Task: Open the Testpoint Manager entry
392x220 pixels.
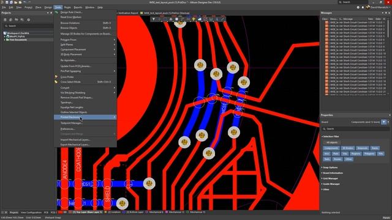Action: [x=85, y=123]
